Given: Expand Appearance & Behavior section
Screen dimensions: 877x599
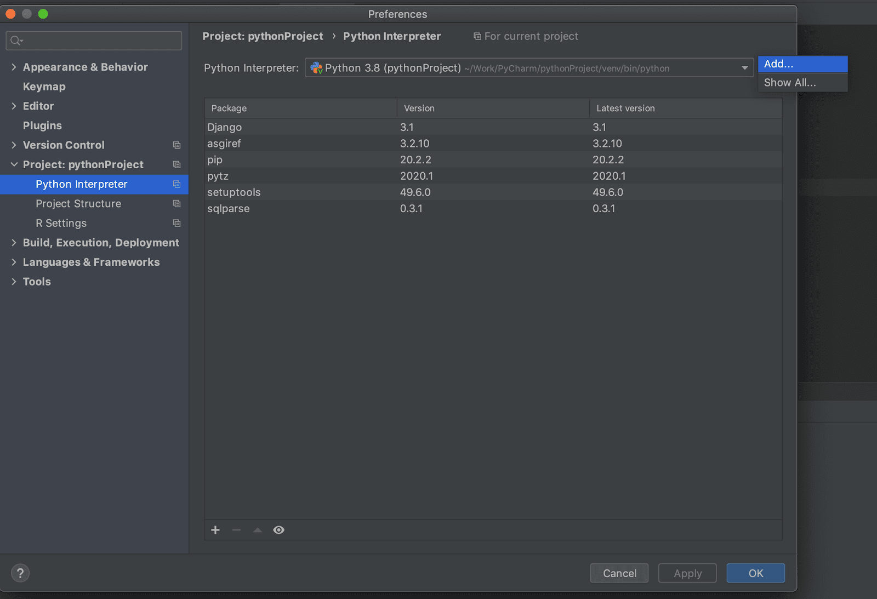Looking at the screenshot, I should pos(14,67).
